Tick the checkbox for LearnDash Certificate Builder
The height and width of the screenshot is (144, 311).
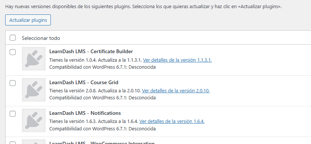[x=13, y=52]
